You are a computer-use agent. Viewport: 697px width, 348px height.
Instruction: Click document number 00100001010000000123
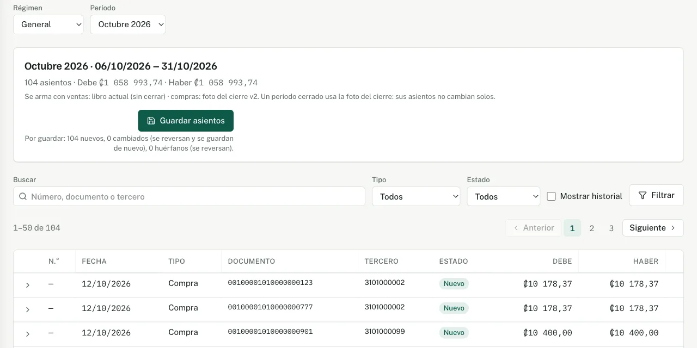tap(270, 283)
